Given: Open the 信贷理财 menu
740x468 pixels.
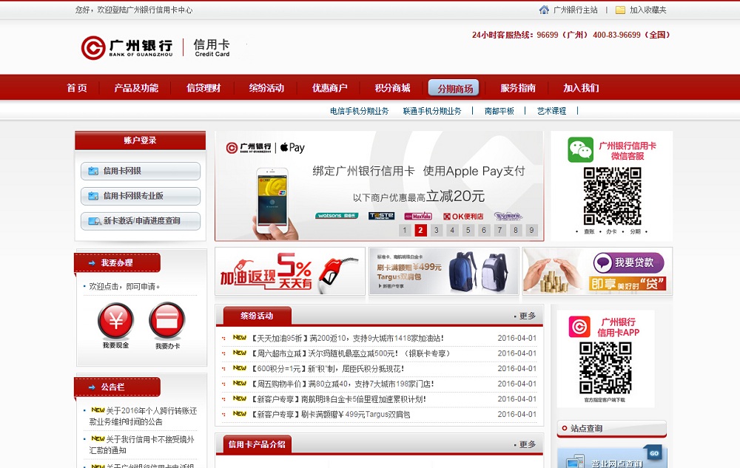Looking at the screenshot, I should pos(203,88).
